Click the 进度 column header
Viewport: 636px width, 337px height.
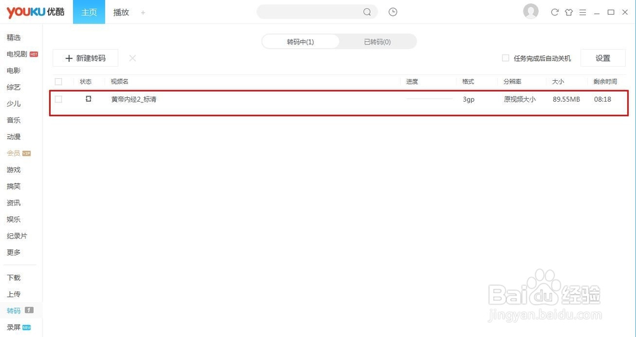(412, 81)
